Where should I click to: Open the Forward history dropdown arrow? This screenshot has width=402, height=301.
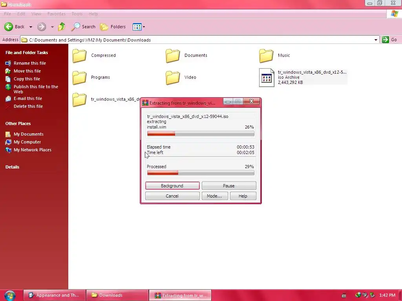pos(52,27)
